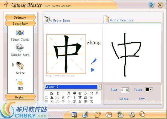
Task: Play stroke animation with the blue pen icon
Action: [x=94, y=61]
